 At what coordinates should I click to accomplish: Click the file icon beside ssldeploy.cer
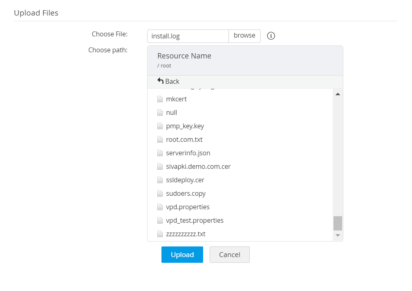pyautogui.click(x=160, y=180)
